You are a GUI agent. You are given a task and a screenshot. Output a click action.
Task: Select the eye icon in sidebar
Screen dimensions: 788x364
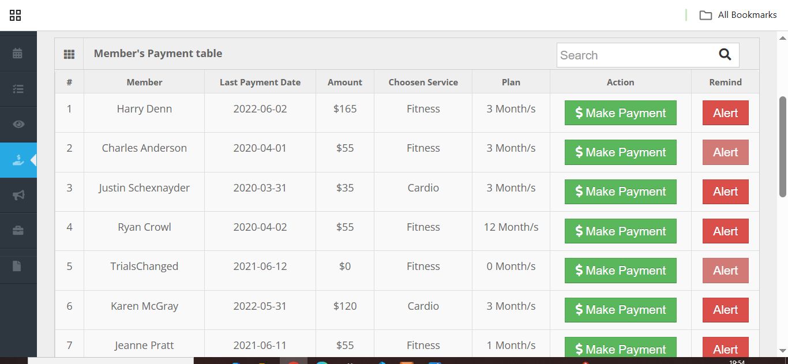18,124
